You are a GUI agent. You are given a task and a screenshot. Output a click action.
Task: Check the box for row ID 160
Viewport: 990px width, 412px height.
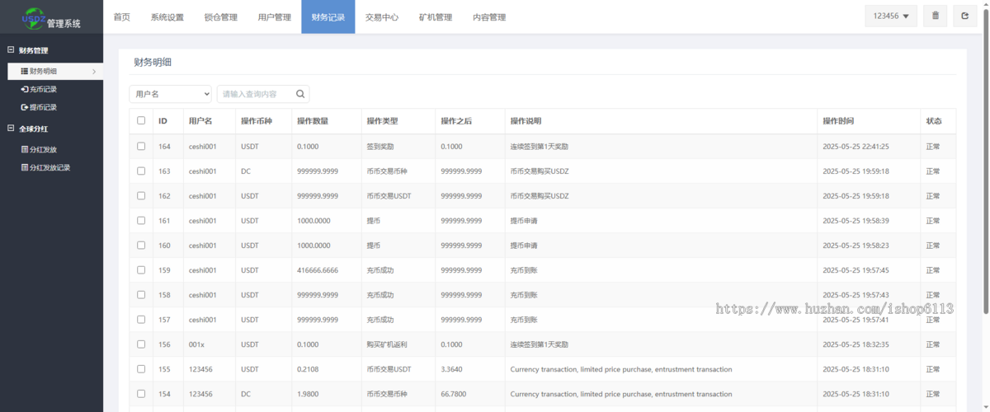(x=141, y=245)
